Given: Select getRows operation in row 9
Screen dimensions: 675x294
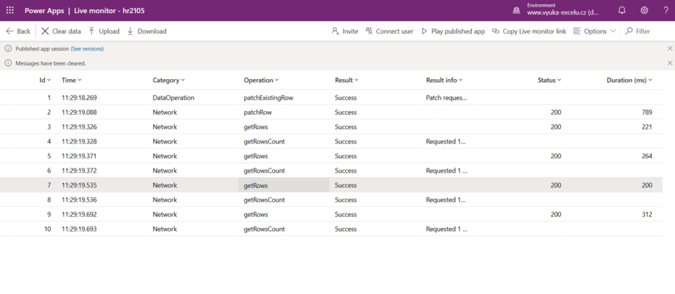Looking at the screenshot, I should (x=256, y=214).
